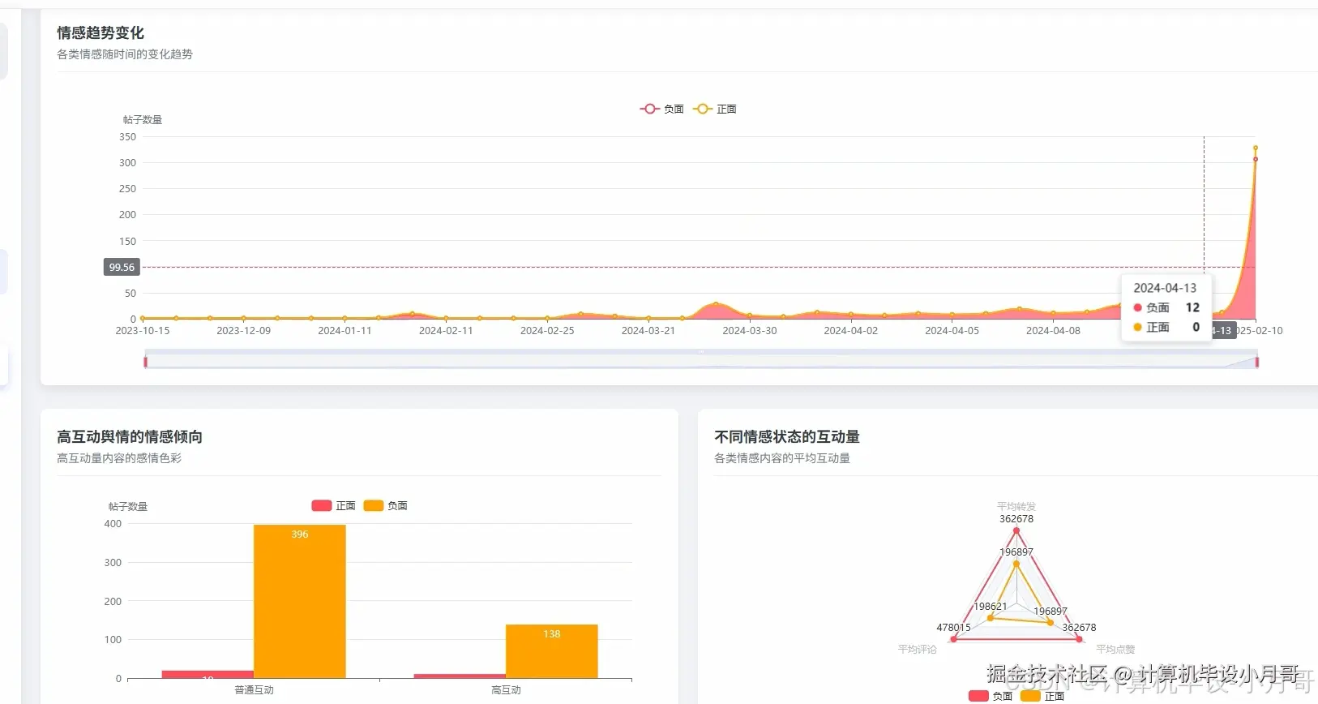The height and width of the screenshot is (704, 1318).
Task: Click the 2024-03-21 date on the x-axis
Action: tap(648, 330)
